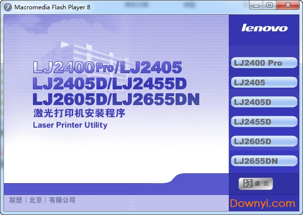303x215 pixels.
Task: Select the LJ2400 Pro printer button
Action: tap(264, 63)
